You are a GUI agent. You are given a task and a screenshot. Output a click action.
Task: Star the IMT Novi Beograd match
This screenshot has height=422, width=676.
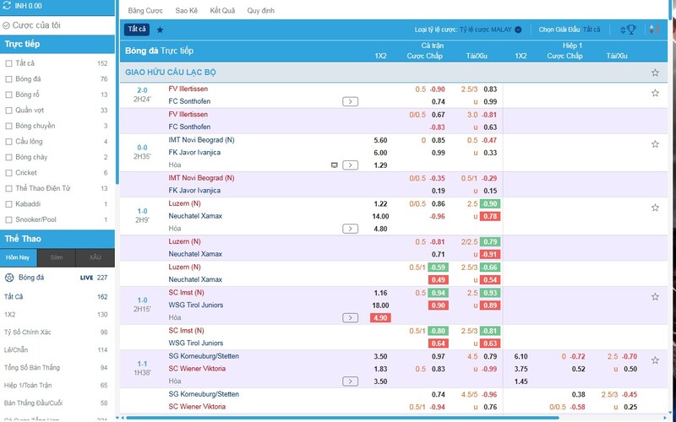click(x=655, y=143)
